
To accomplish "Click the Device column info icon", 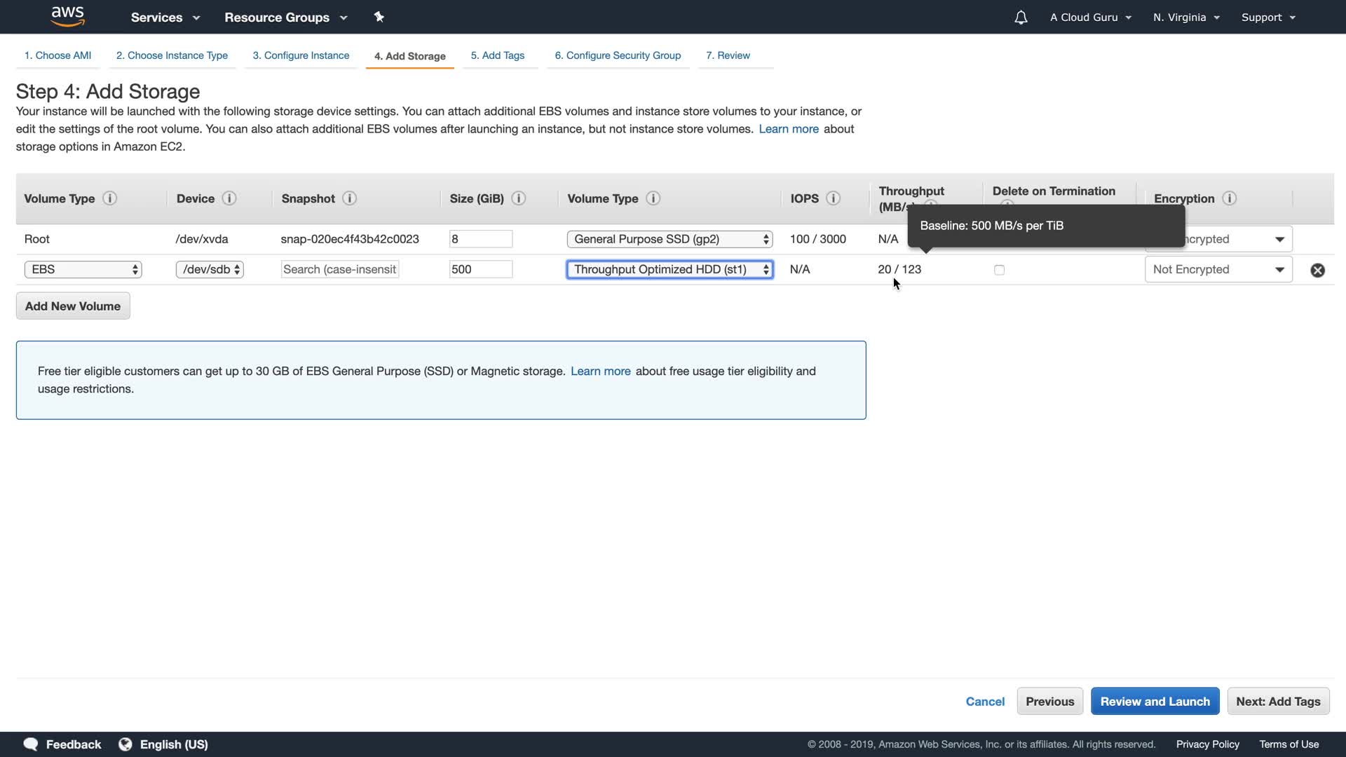I will [229, 198].
